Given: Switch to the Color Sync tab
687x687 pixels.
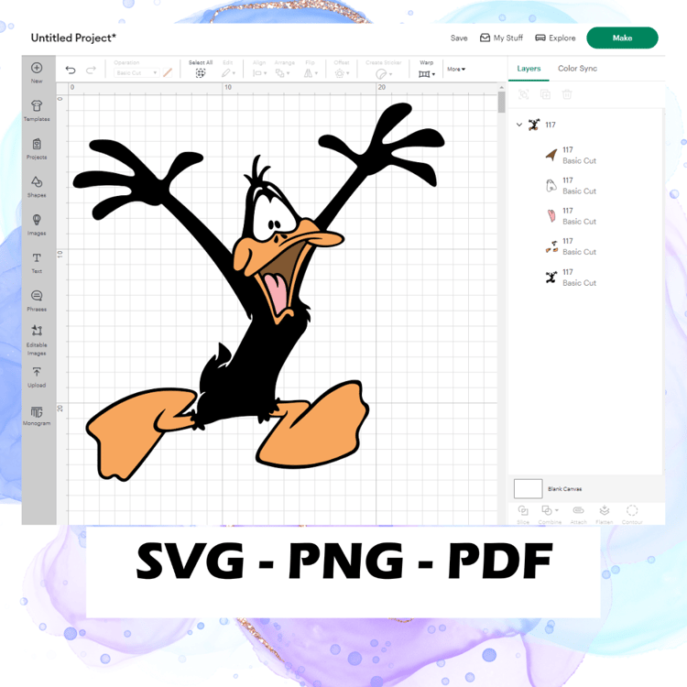Looking at the screenshot, I should pos(577,69).
